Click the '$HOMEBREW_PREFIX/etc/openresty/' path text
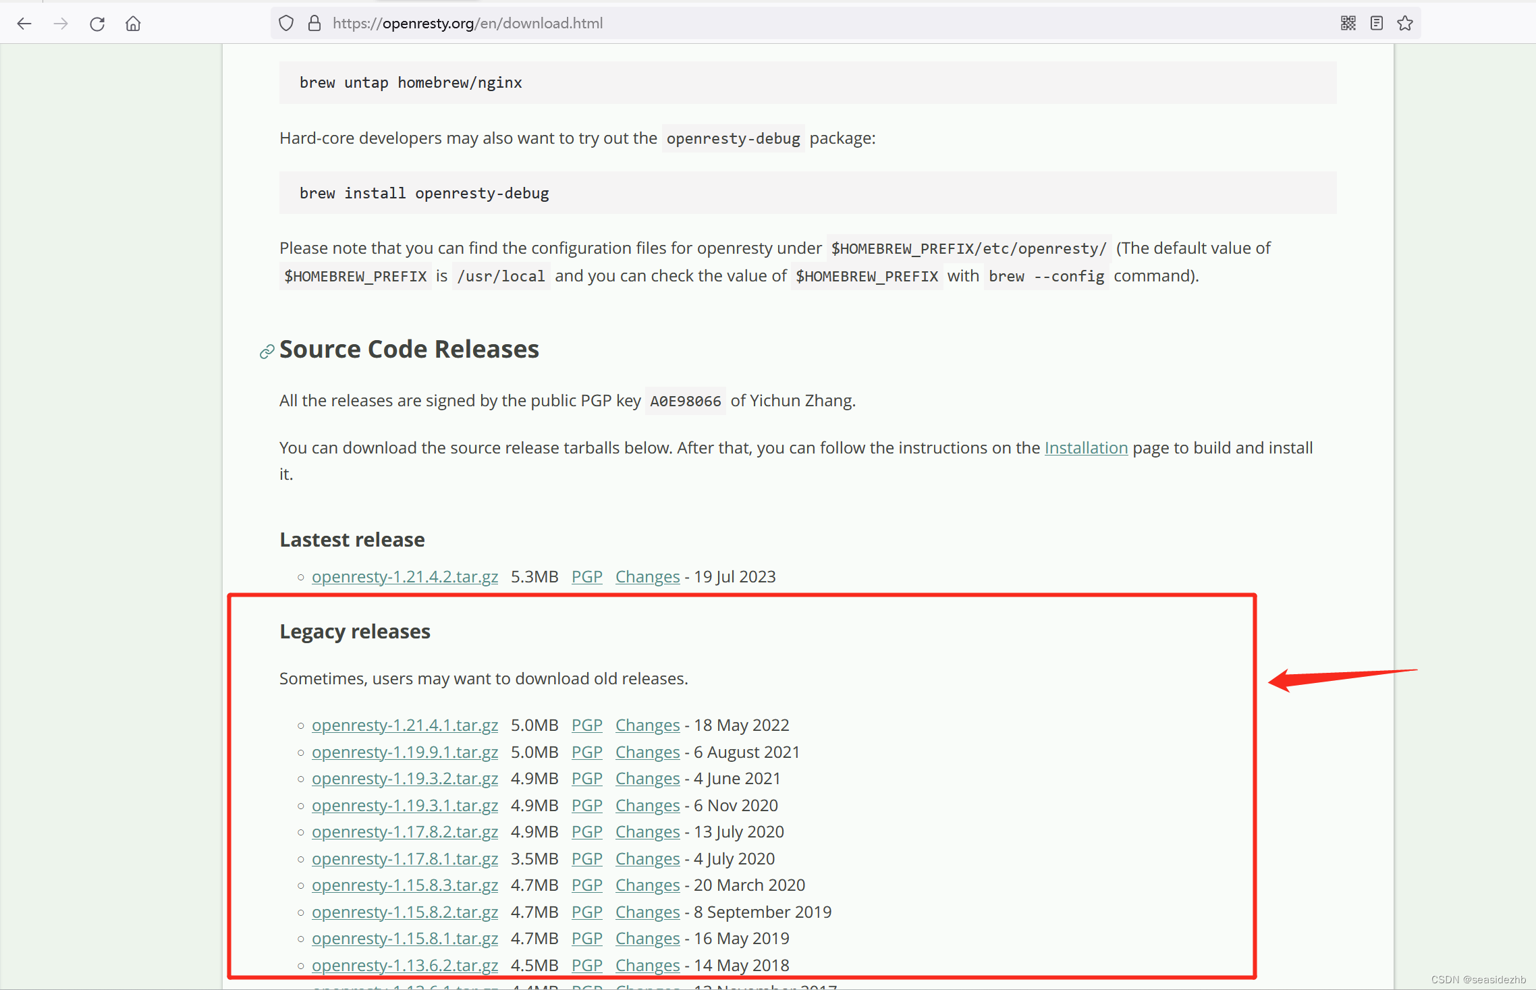 click(969, 248)
